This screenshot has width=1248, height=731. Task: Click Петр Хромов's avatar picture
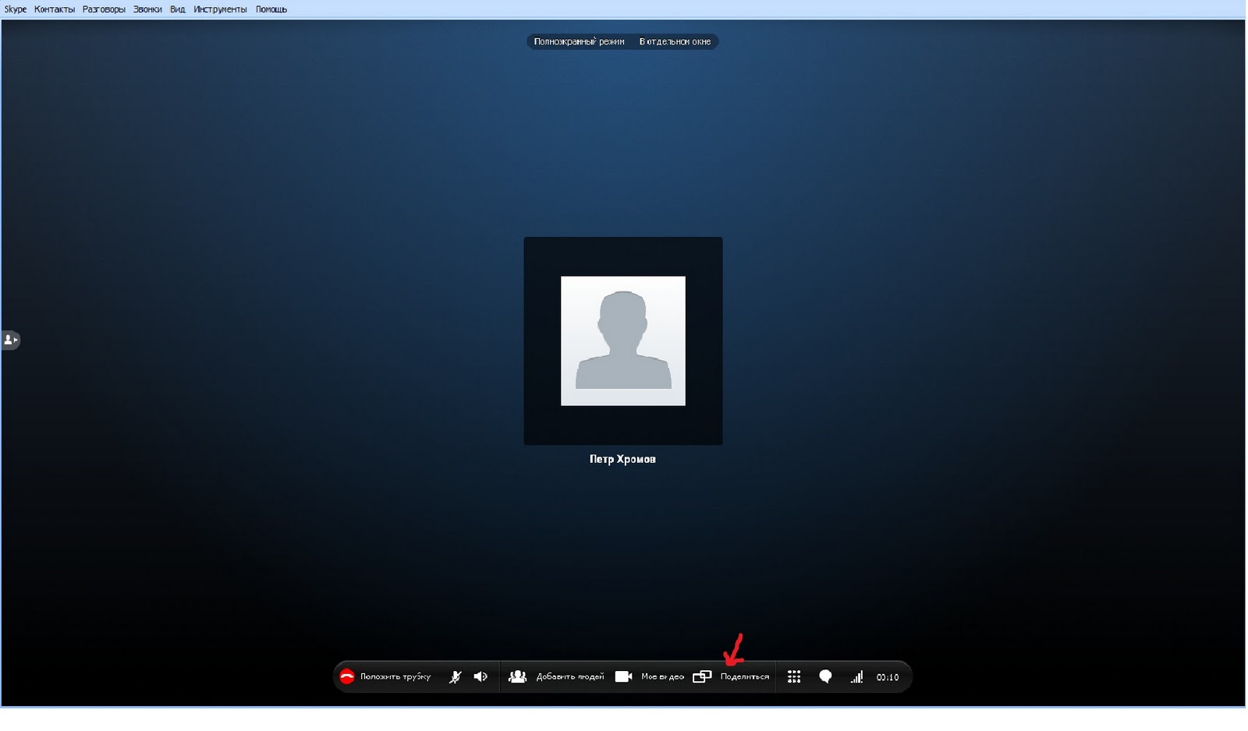[x=622, y=341]
